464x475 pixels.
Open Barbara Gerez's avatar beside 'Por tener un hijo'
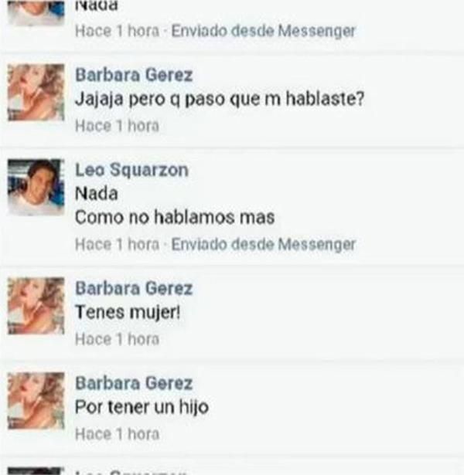(x=36, y=401)
